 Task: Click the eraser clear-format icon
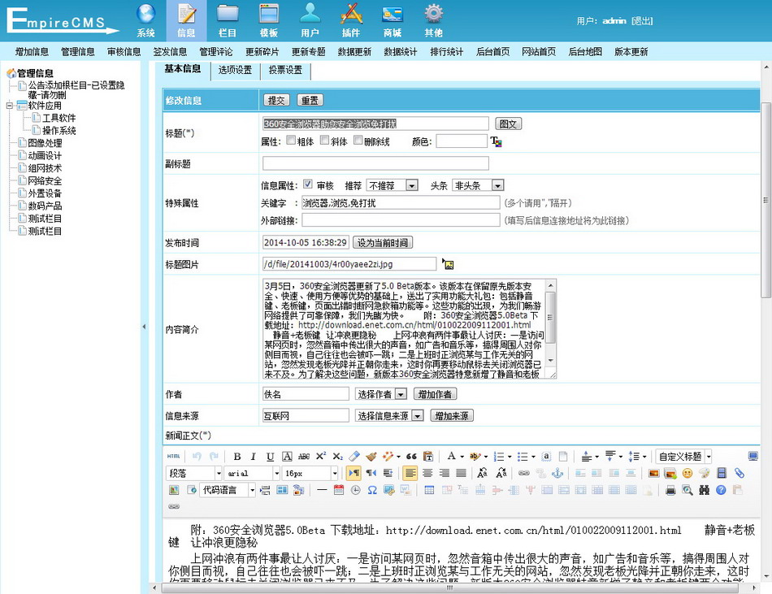click(354, 456)
